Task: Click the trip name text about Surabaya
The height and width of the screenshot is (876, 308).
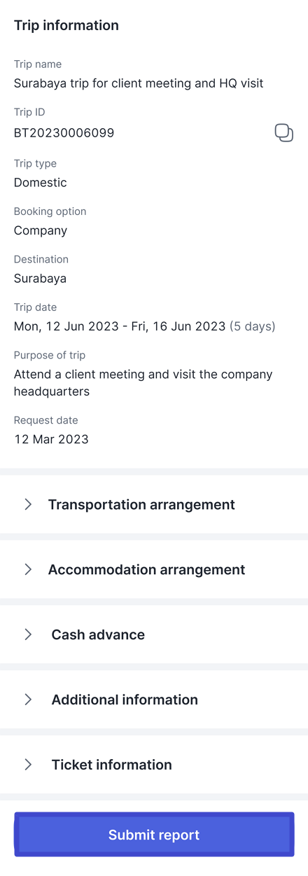Action: click(139, 83)
